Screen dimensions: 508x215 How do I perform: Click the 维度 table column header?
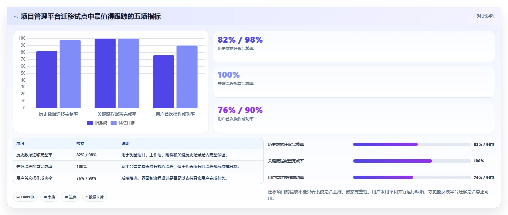[x=20, y=144]
